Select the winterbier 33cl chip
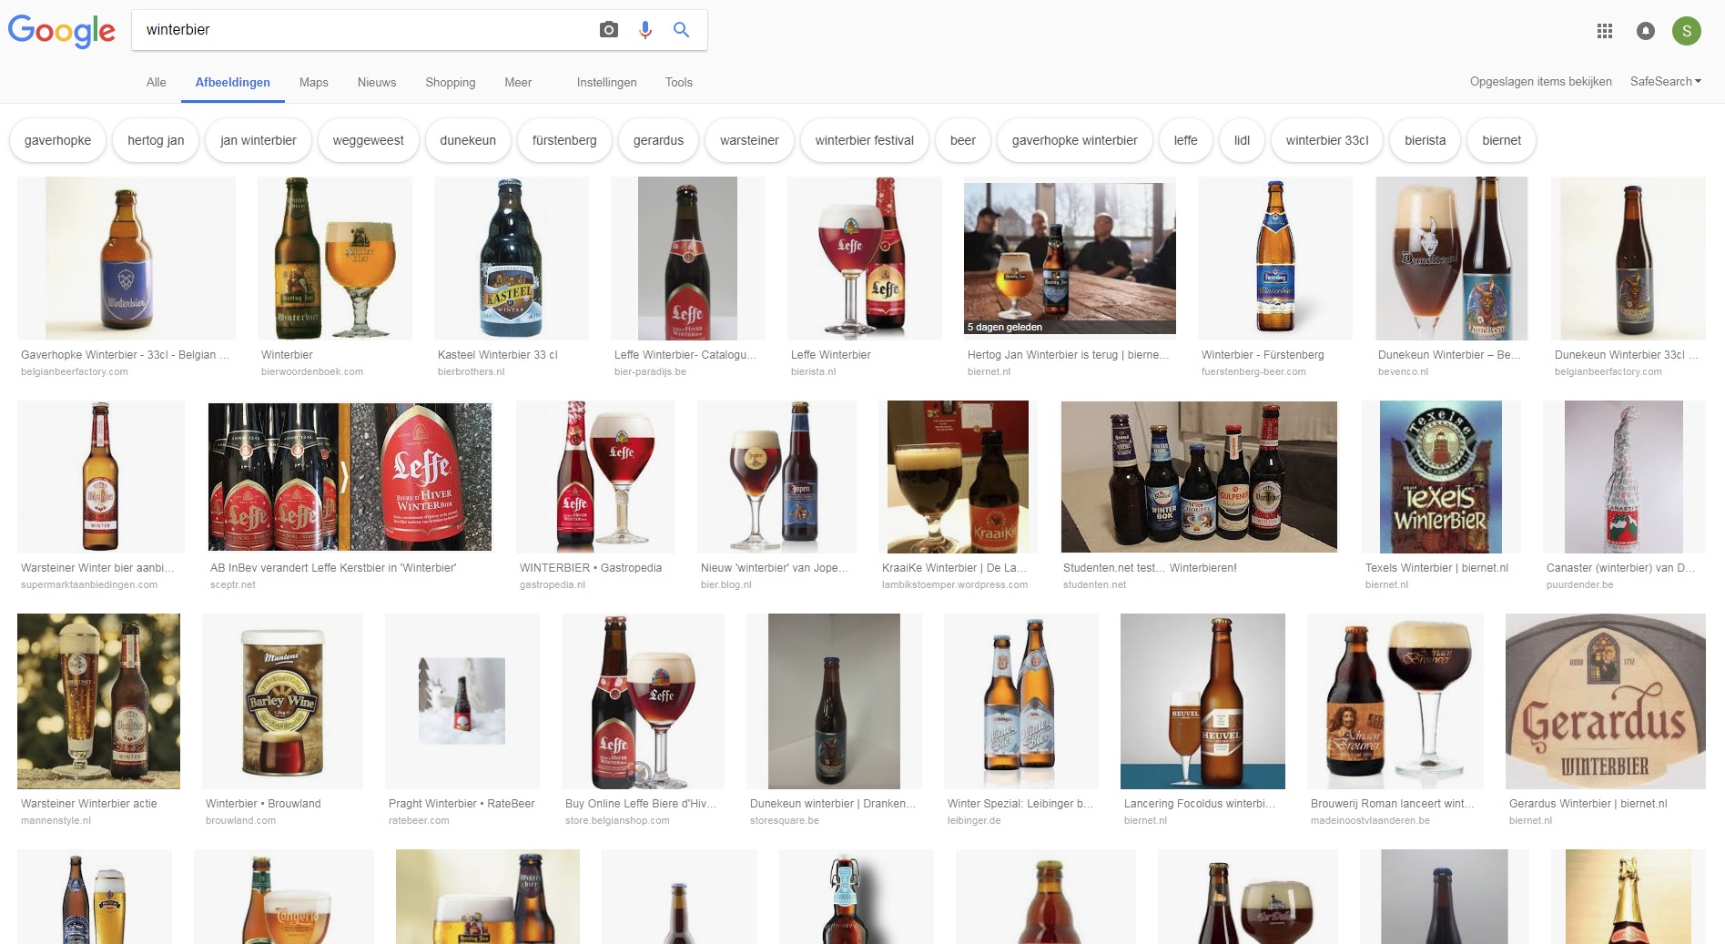Screen dimensions: 1725x944 point(1327,140)
